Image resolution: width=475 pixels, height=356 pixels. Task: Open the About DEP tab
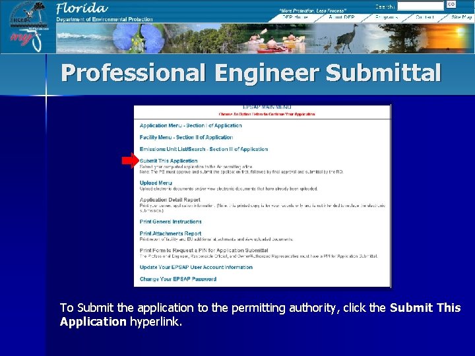point(342,17)
